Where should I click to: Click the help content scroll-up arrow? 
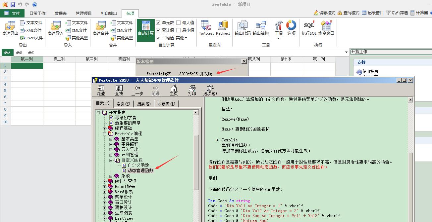[411, 100]
